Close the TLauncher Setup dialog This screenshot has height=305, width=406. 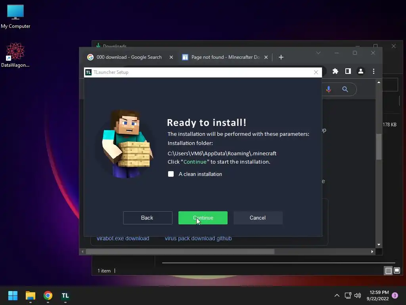pos(316,72)
